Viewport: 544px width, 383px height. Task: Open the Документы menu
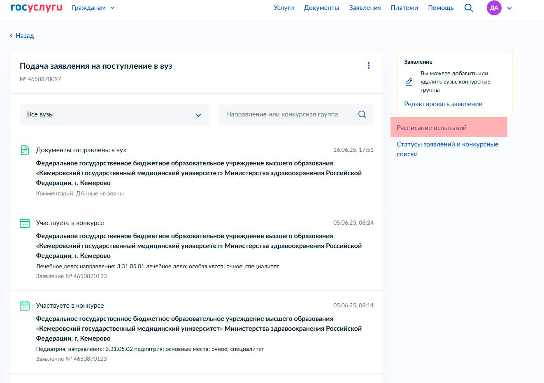[x=321, y=8]
